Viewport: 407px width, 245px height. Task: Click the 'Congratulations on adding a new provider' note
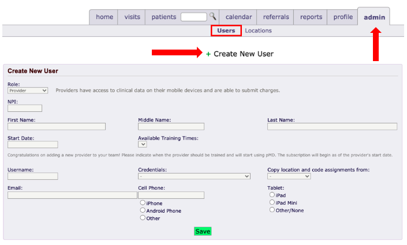[200, 155]
